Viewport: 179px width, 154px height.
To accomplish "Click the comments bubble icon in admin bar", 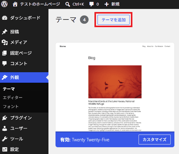I will [92, 4].
